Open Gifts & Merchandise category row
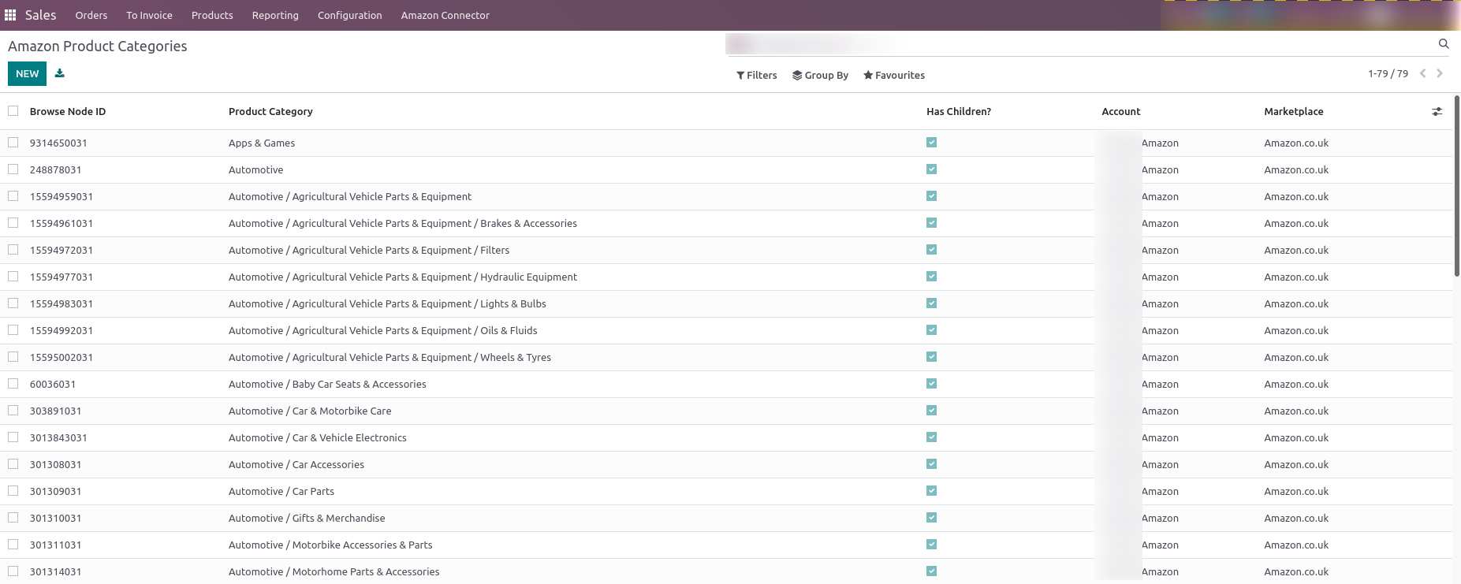The height and width of the screenshot is (584, 1461). (x=307, y=519)
